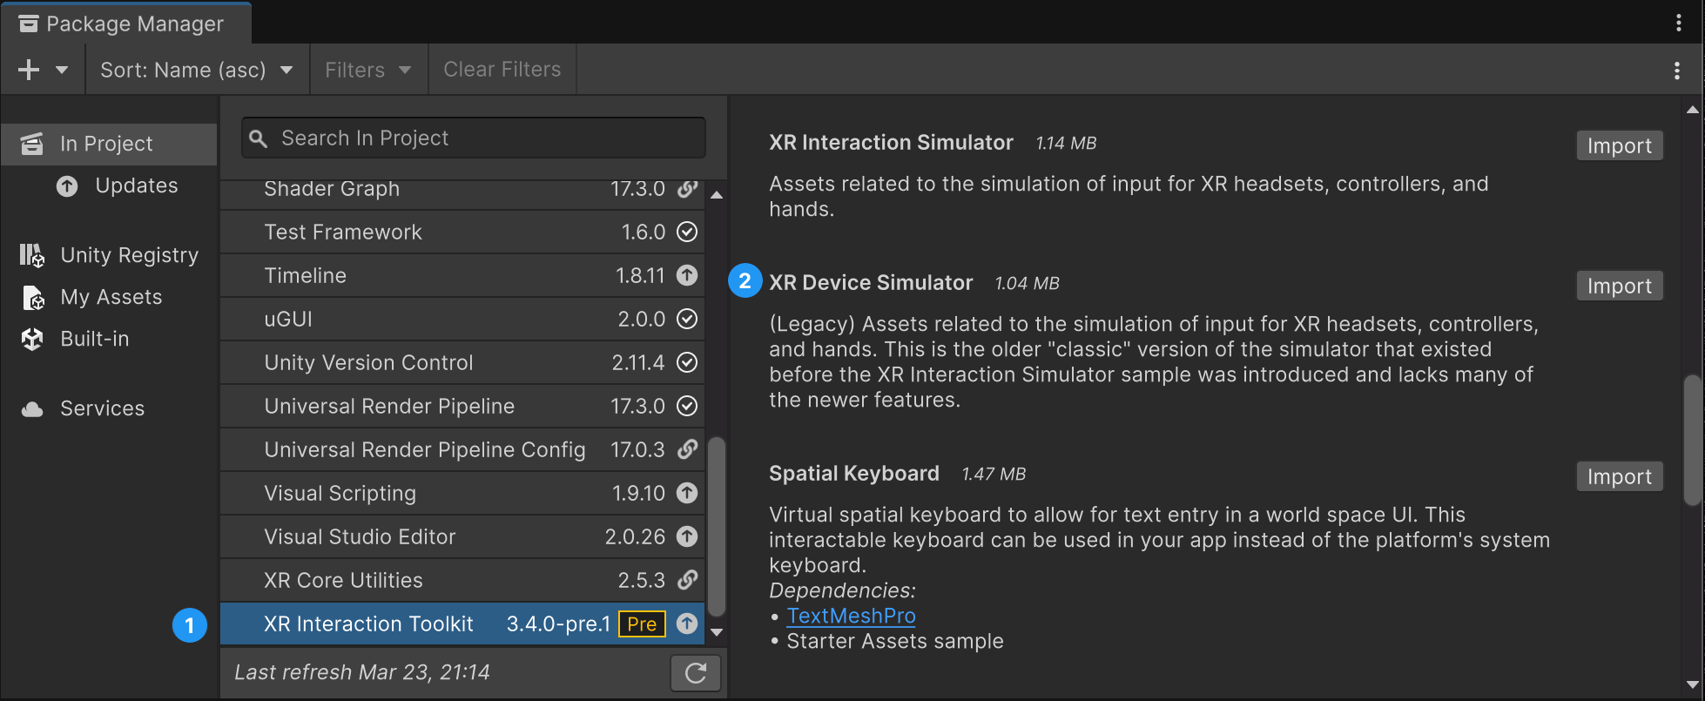Select the XR Interaction Toolkit package row
The height and width of the screenshot is (701, 1705).
pos(462,623)
